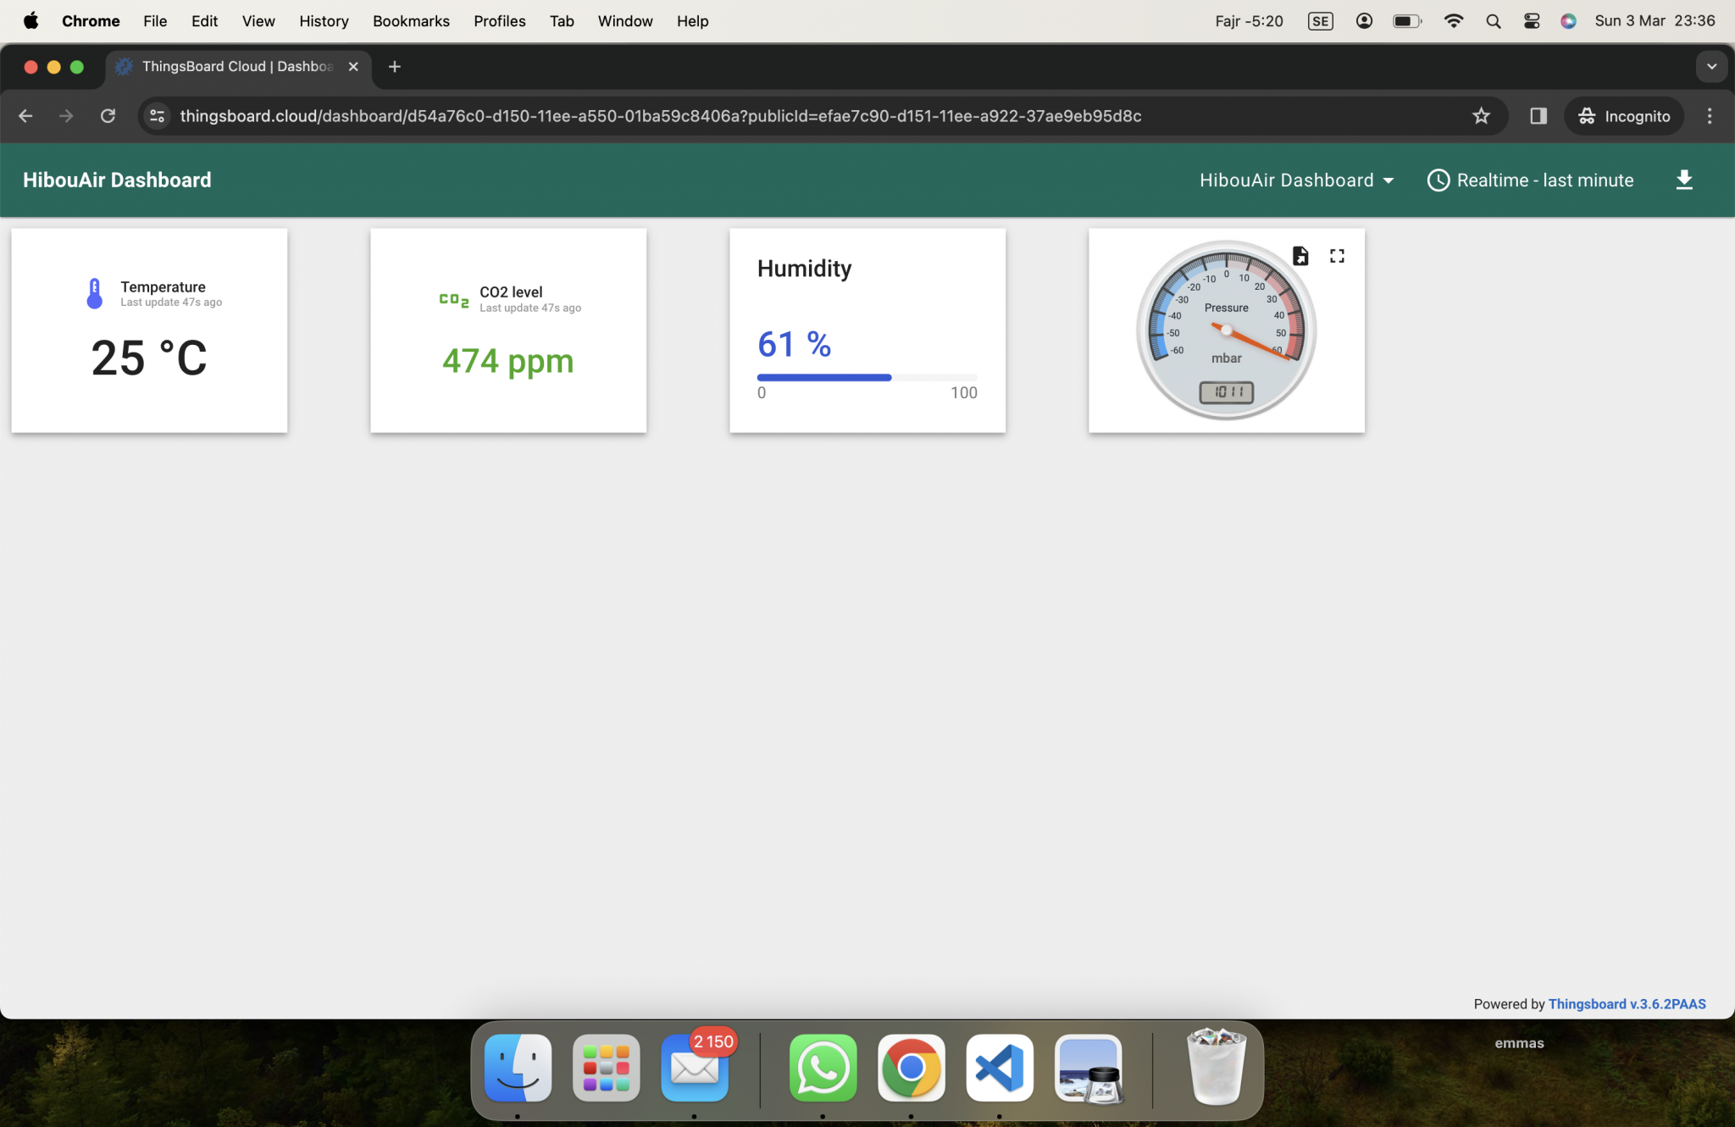Image resolution: width=1735 pixels, height=1127 pixels.
Task: Click the clock icon next to Realtime
Action: coord(1439,180)
